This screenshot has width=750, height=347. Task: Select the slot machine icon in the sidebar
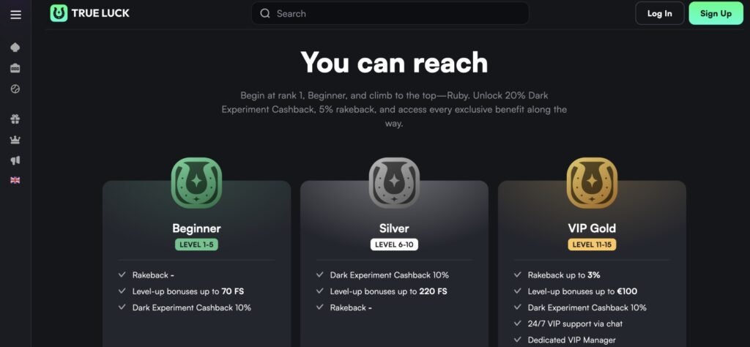15,68
